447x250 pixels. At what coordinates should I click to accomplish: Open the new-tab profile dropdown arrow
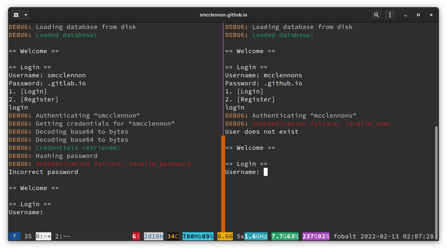(x=26, y=14)
